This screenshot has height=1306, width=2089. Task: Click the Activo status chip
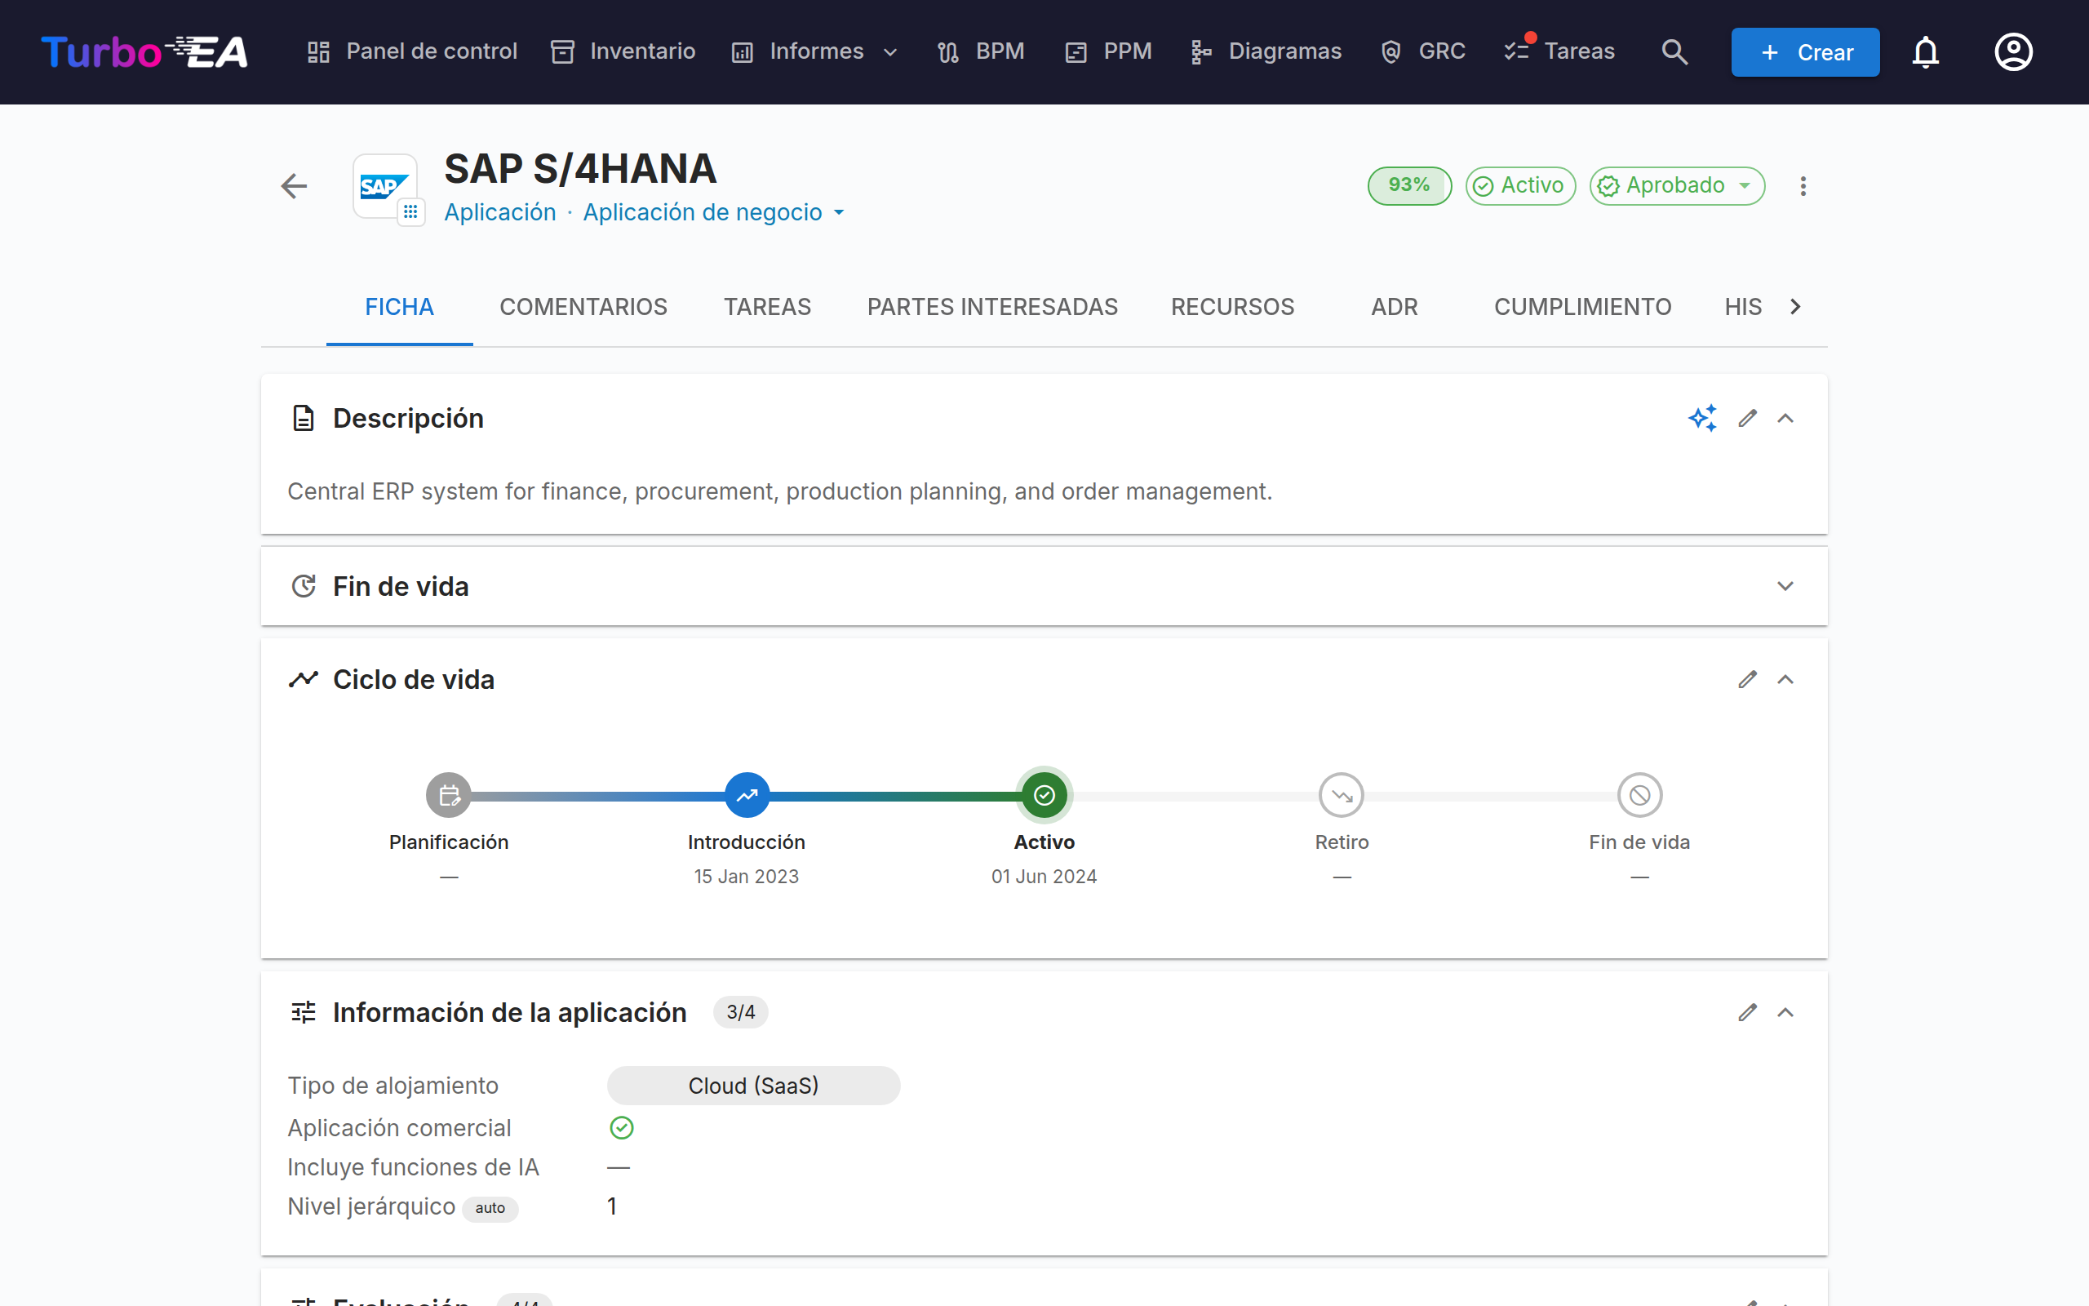[x=1520, y=186]
